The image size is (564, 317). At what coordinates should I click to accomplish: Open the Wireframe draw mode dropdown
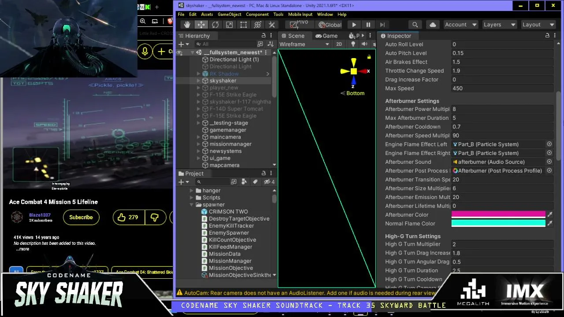click(x=304, y=44)
